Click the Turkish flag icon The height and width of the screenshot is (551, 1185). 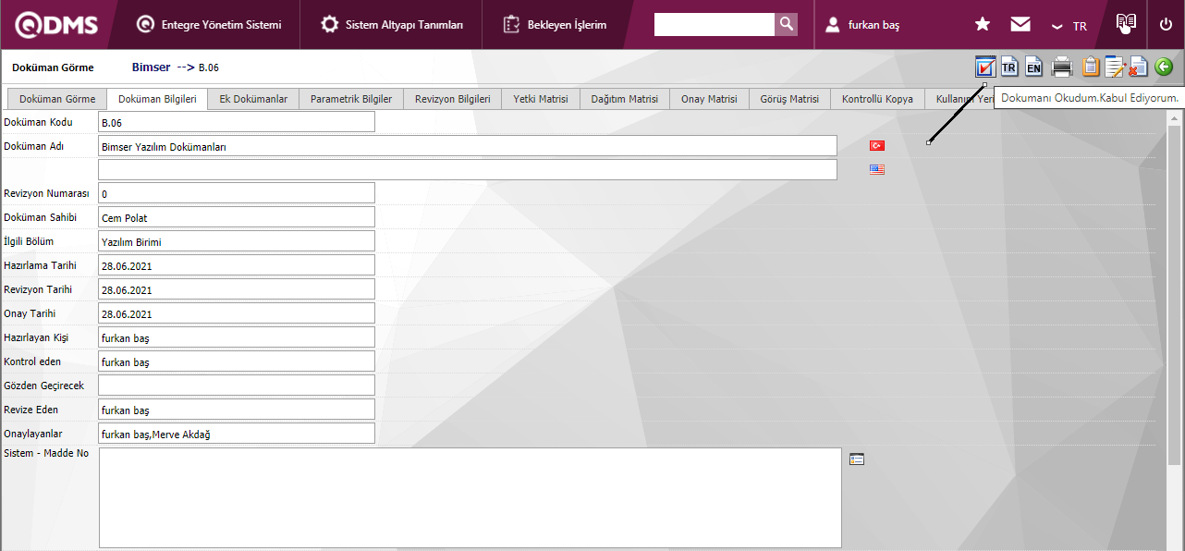point(877,146)
